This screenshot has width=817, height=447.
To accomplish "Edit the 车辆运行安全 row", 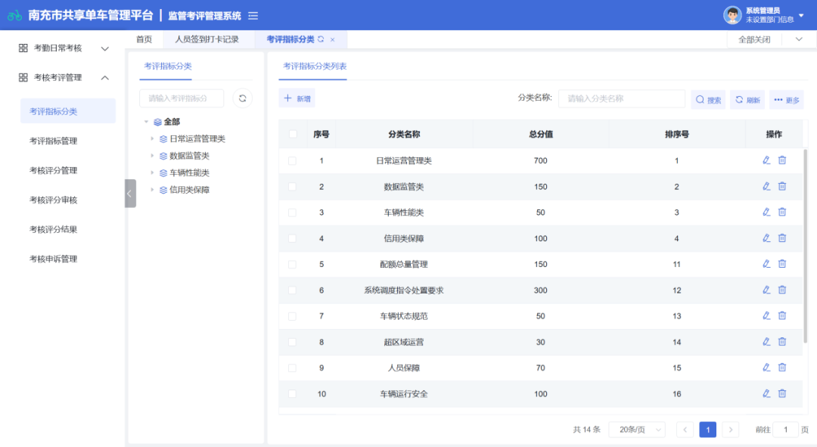I will point(766,393).
